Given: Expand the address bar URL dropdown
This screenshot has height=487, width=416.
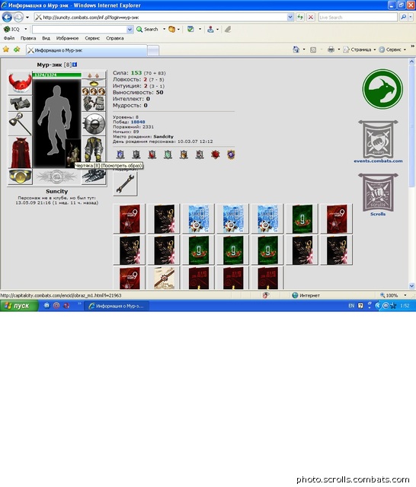Looking at the screenshot, I should tap(290, 17).
